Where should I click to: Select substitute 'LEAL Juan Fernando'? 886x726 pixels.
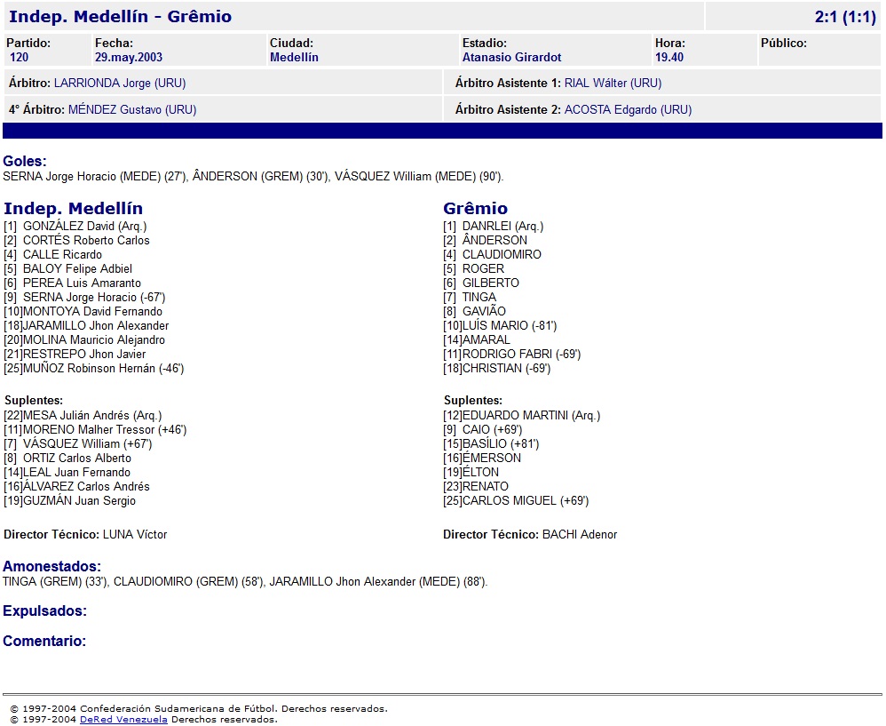point(76,472)
